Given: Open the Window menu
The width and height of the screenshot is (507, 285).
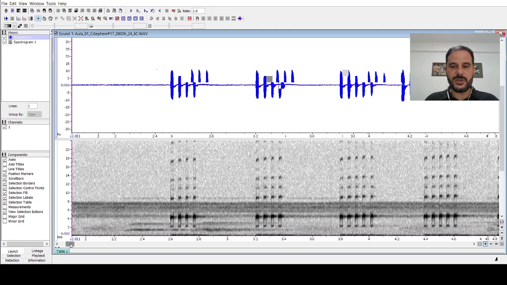Looking at the screenshot, I should [36, 4].
